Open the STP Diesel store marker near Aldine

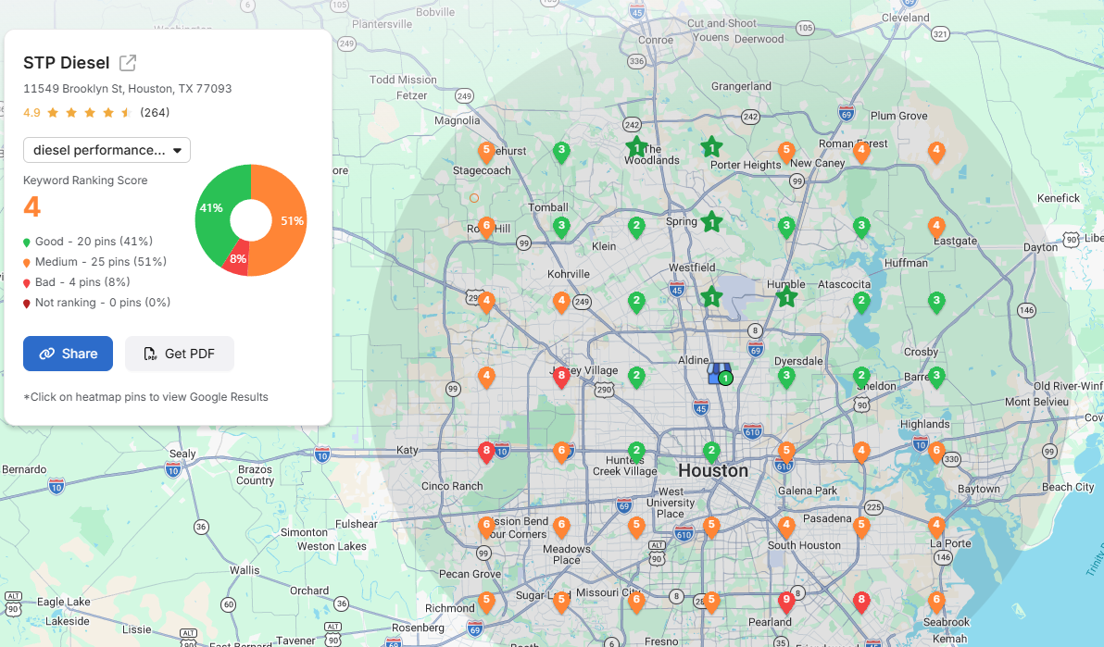720,374
